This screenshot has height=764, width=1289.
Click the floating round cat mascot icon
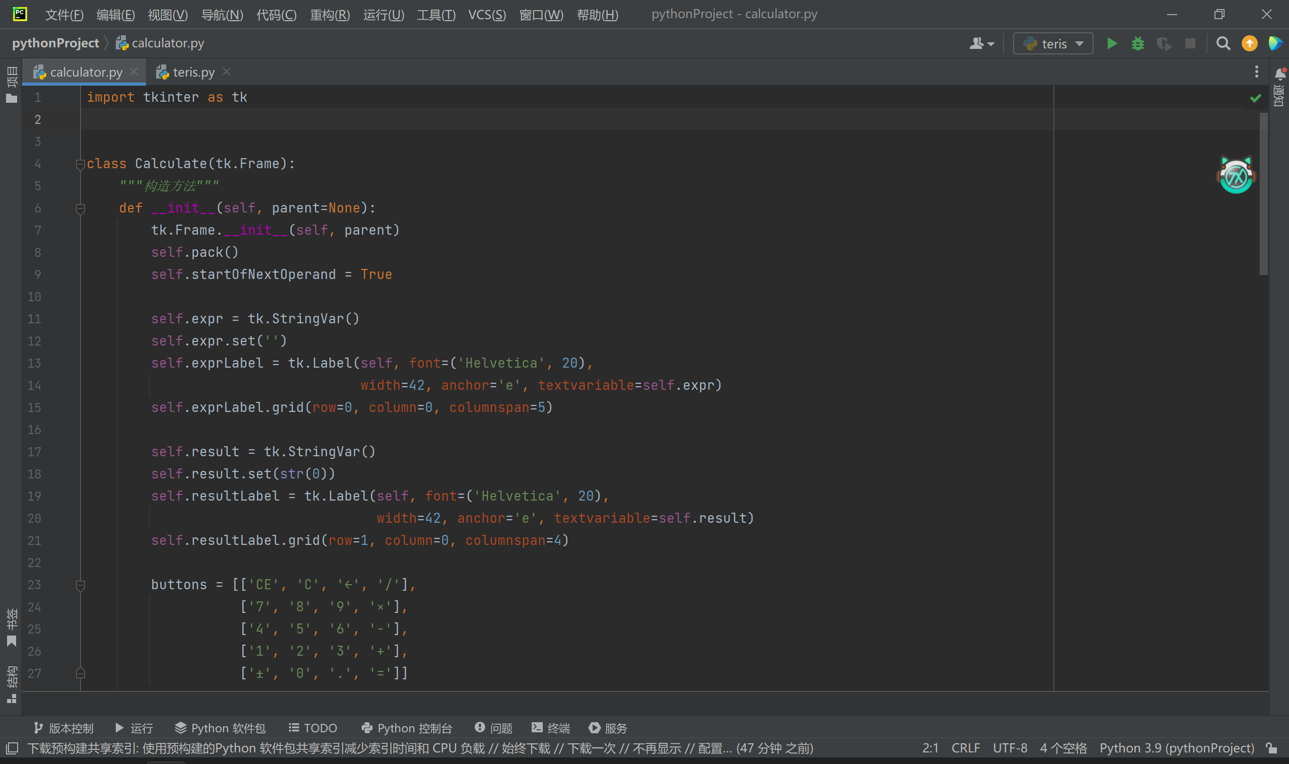[1236, 175]
